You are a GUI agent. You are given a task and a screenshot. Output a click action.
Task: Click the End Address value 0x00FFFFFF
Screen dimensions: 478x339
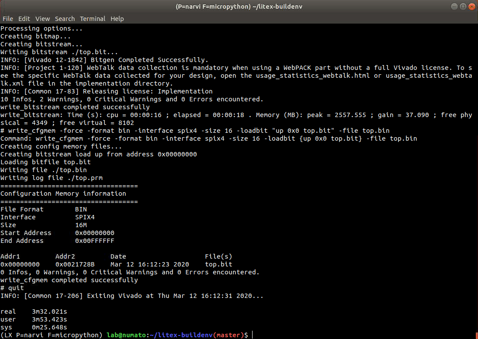[x=94, y=241]
